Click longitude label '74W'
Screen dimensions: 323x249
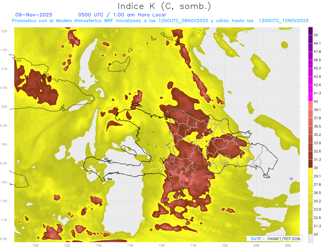(x=99, y=245)
